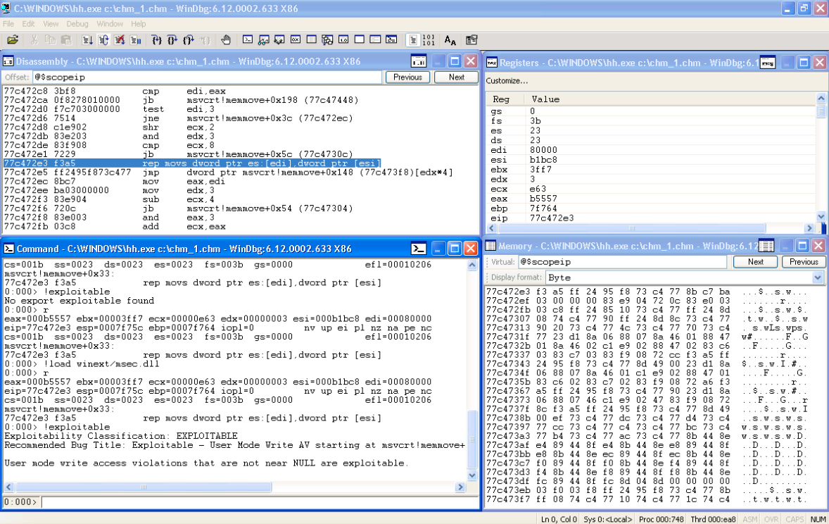
Task: Select the ecx register row
Action: 651,189
